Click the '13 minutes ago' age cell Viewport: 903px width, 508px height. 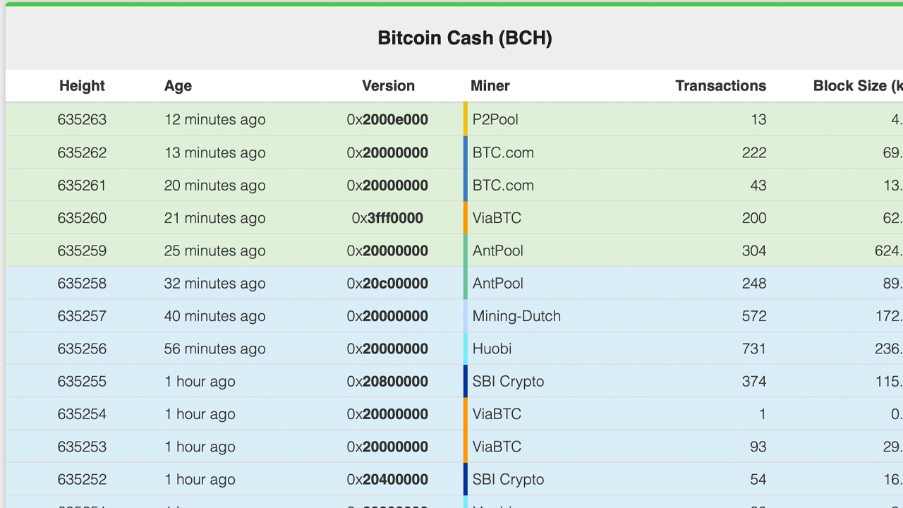[x=215, y=152]
